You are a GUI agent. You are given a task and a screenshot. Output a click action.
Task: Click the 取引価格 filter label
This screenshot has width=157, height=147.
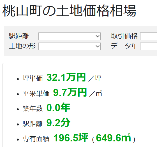(x=124, y=36)
